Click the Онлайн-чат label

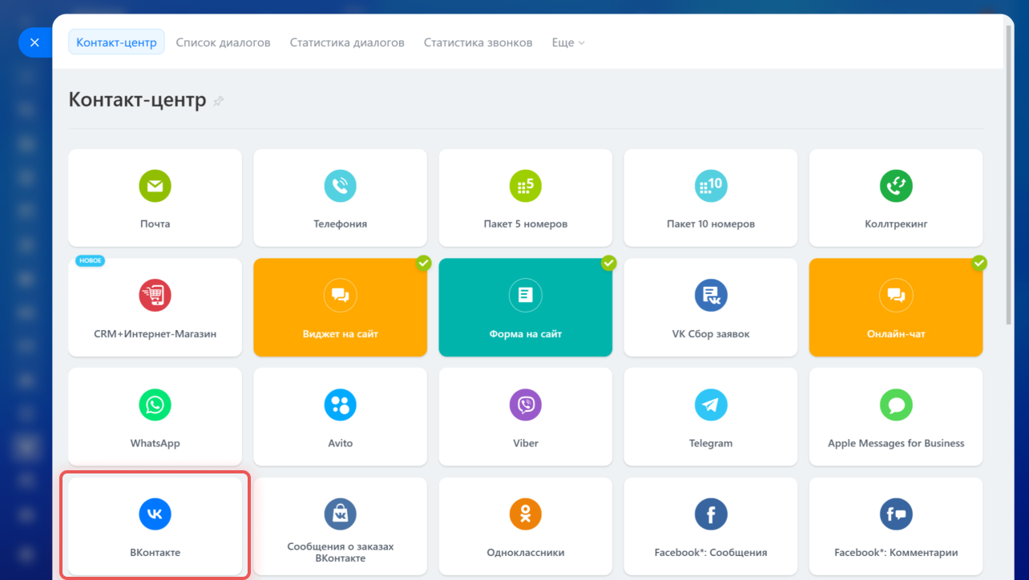(896, 334)
